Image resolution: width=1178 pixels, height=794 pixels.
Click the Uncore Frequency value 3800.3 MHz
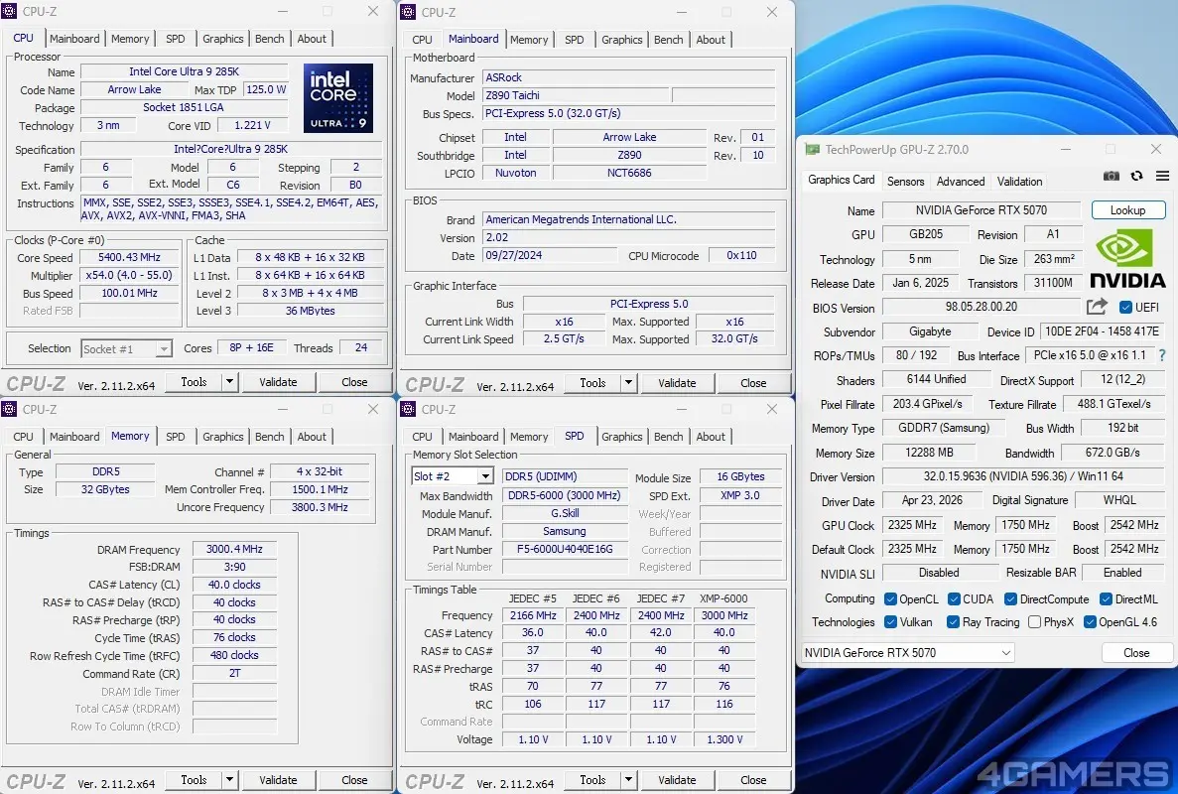(x=320, y=507)
